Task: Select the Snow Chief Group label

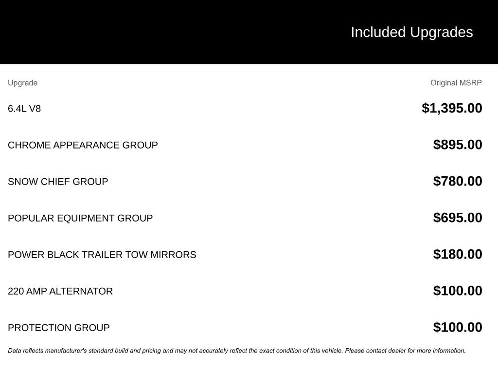Action: pos(58,182)
